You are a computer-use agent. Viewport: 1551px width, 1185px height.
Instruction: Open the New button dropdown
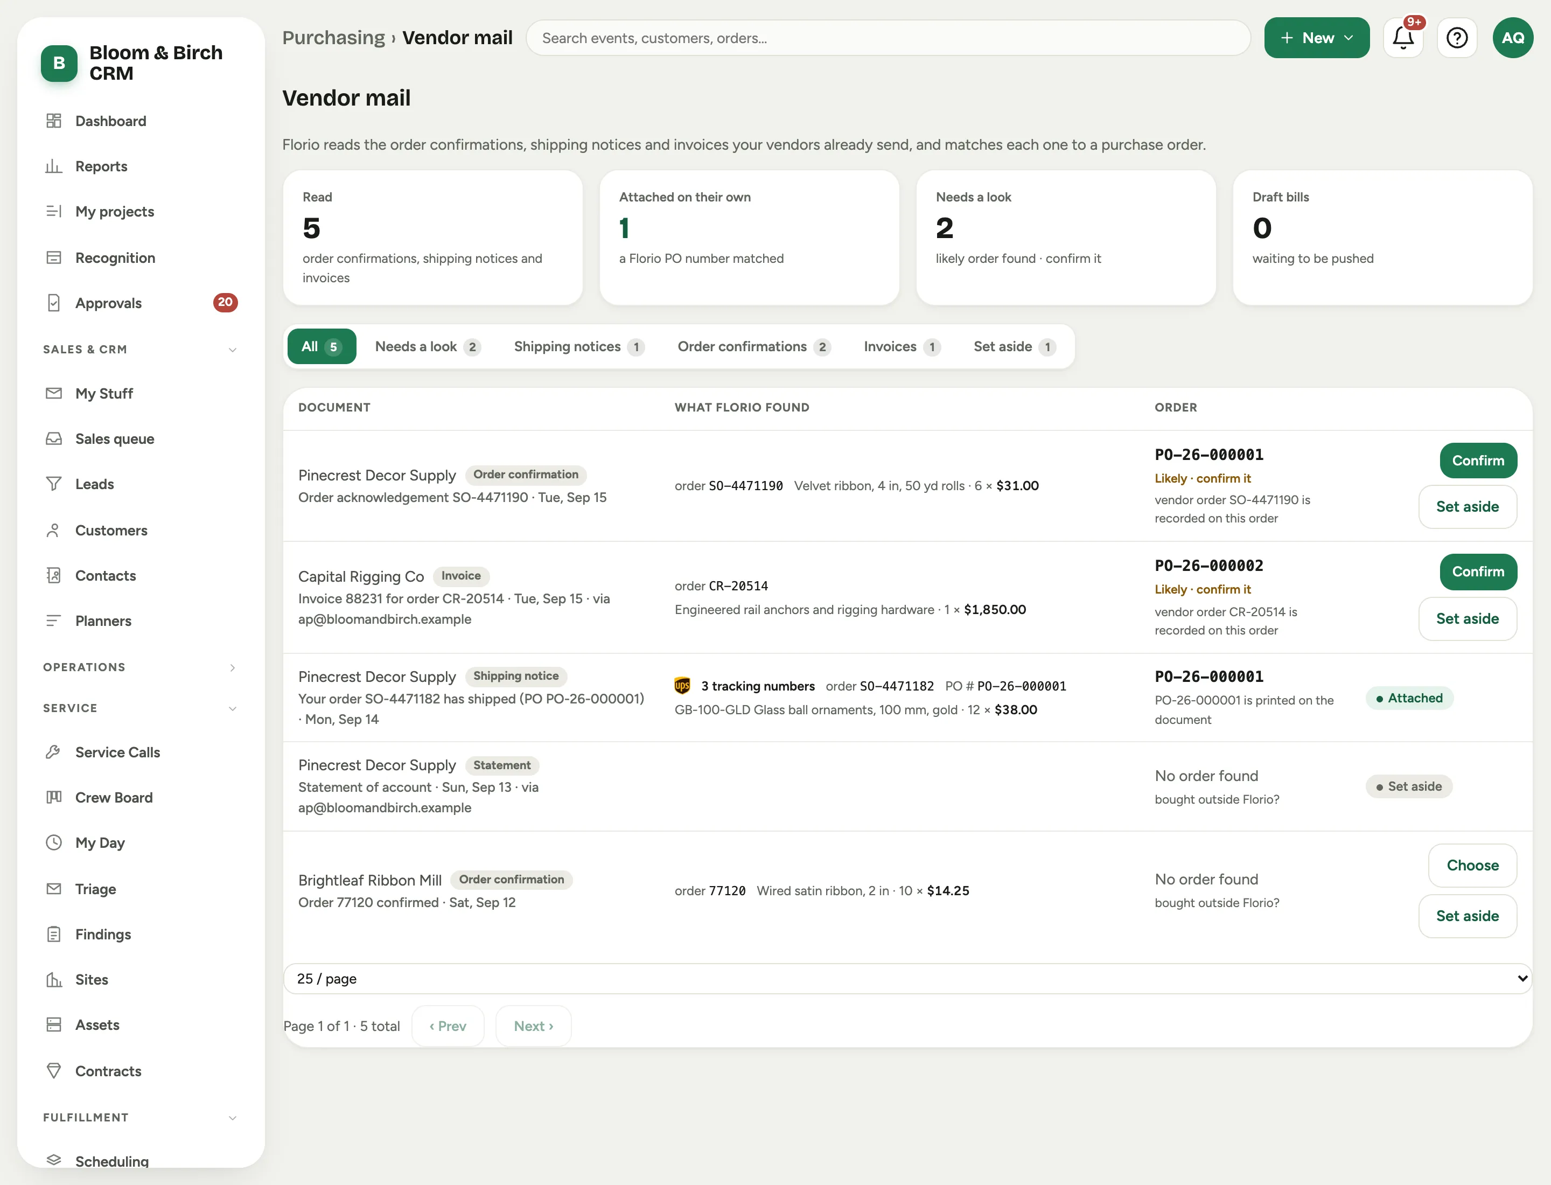[x=1317, y=38]
